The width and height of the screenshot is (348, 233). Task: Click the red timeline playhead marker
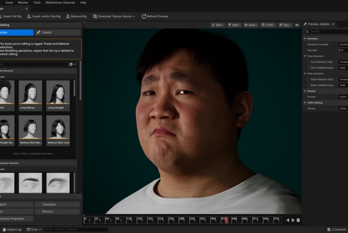(x=226, y=220)
